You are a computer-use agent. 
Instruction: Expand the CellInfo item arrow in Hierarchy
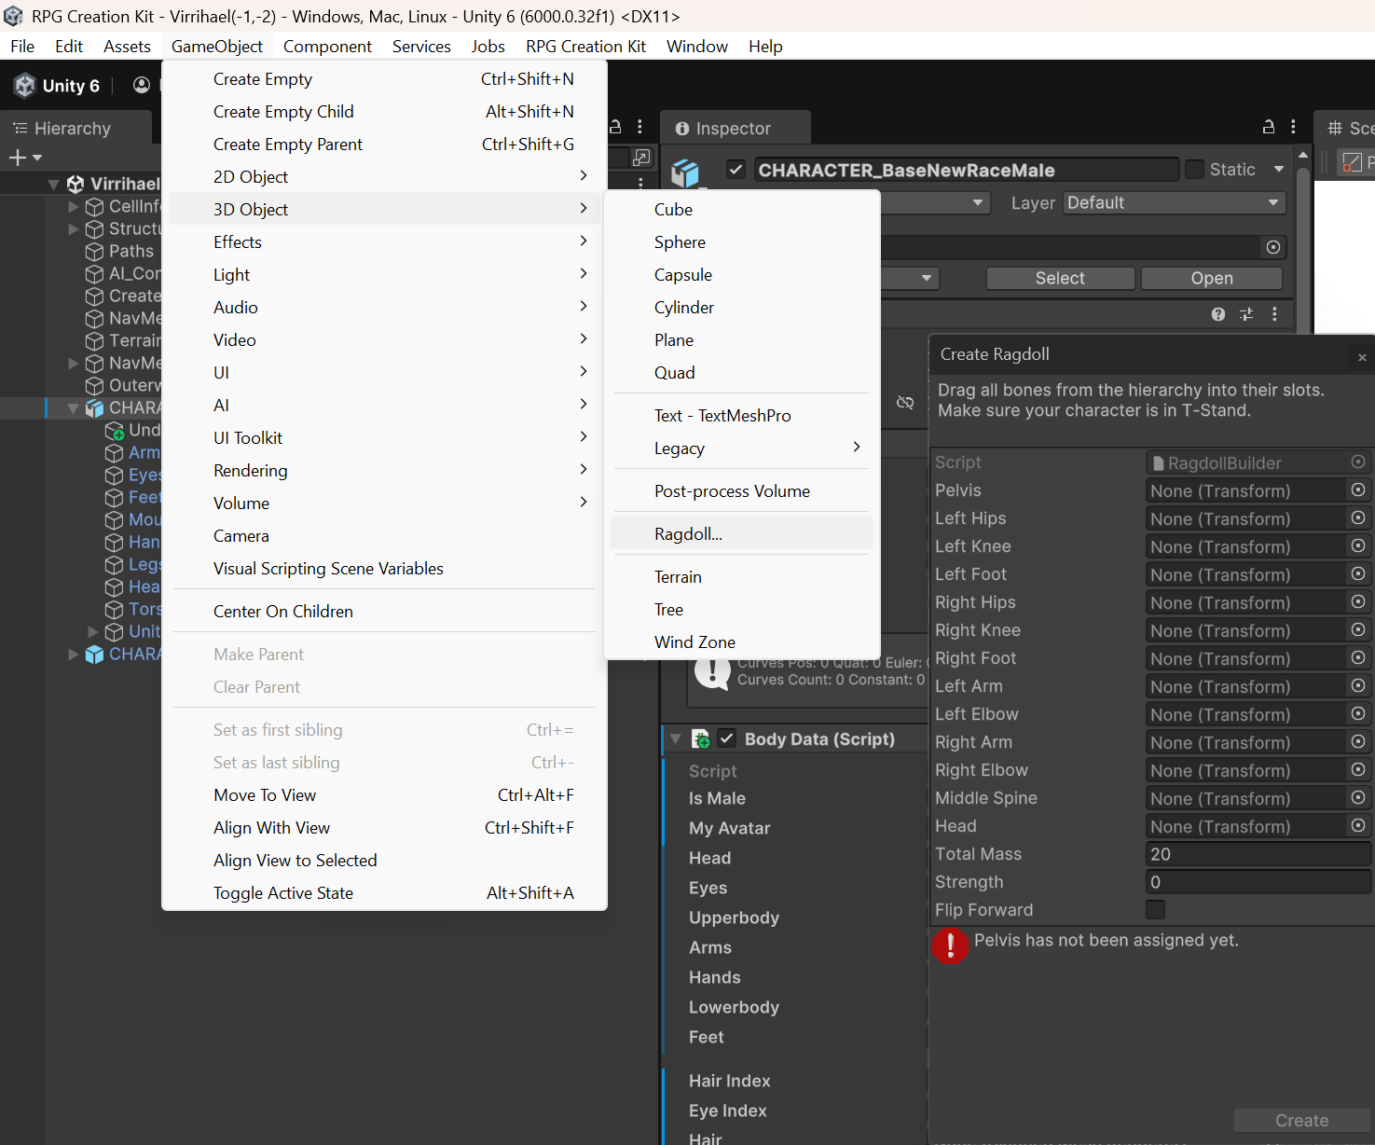(x=74, y=206)
